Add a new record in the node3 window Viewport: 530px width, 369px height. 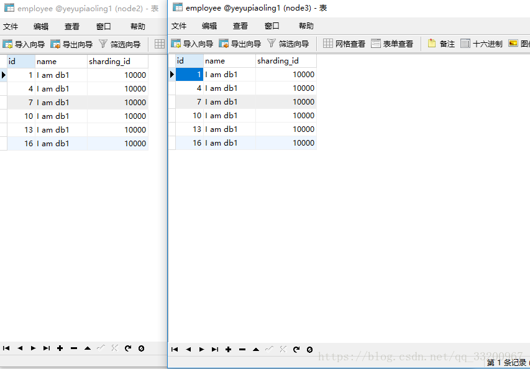(x=229, y=350)
